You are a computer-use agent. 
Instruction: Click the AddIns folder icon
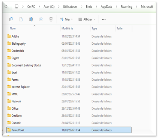click(9, 36)
